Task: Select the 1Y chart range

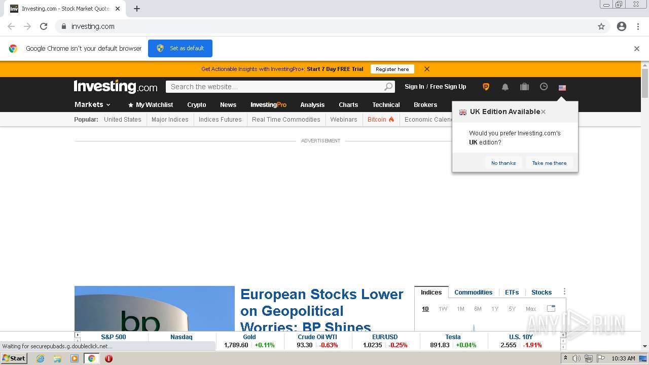Action: click(495, 309)
